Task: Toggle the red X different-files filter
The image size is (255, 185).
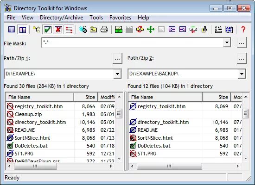Action: point(58,30)
